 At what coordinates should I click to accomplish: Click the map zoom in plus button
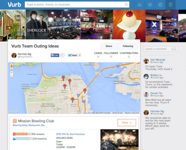point(12,73)
